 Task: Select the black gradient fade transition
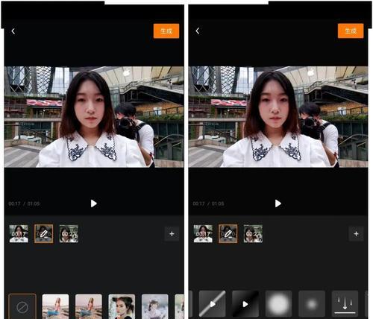point(245,303)
